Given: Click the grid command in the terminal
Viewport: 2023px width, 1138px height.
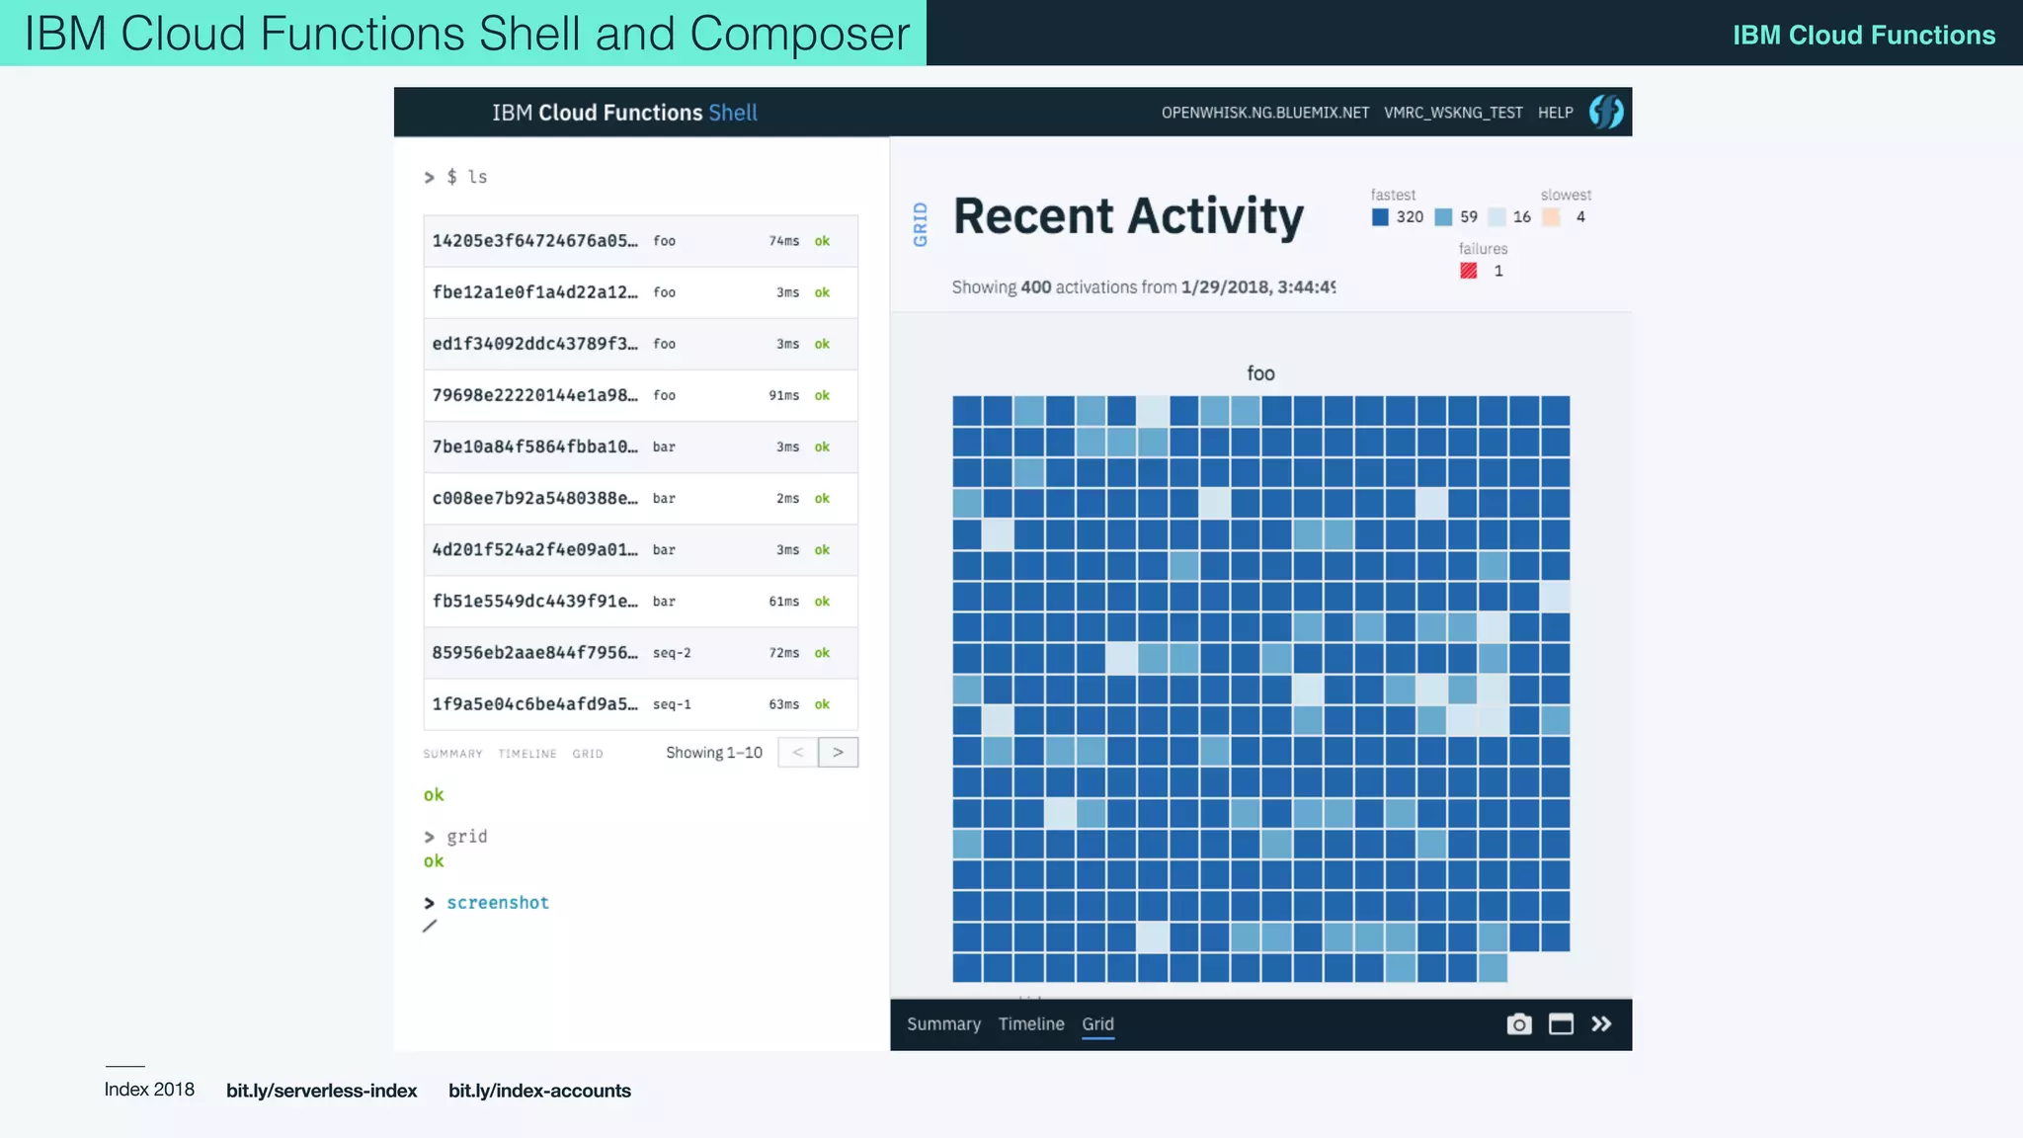Looking at the screenshot, I should click(466, 837).
